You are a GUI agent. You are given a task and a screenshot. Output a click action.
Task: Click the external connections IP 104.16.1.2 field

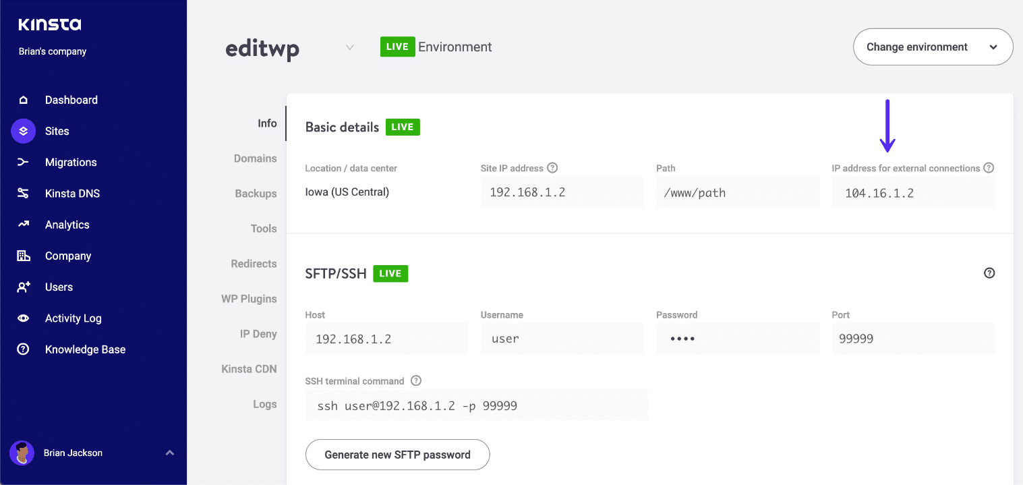click(913, 192)
